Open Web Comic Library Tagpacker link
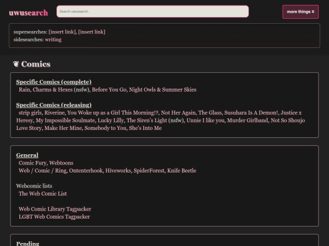 click(x=55, y=209)
